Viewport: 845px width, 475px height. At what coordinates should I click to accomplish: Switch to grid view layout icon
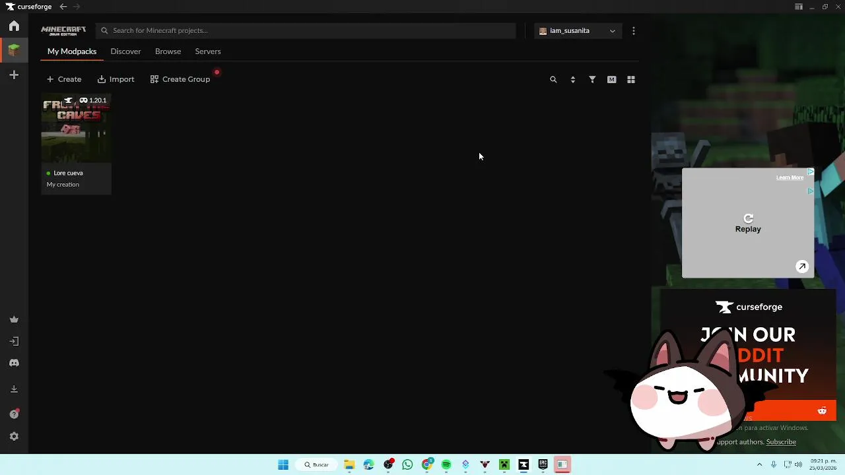click(630, 80)
